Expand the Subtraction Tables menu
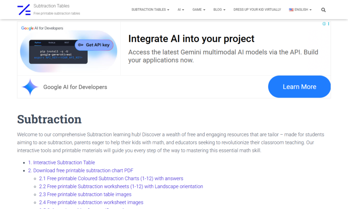The height and width of the screenshot is (209, 348). click(150, 10)
